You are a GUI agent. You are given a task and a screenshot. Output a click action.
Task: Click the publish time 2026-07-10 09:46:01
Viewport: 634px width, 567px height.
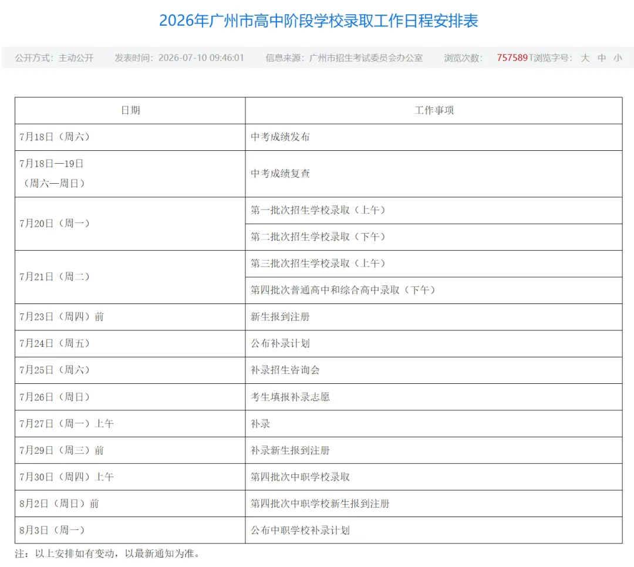(201, 58)
